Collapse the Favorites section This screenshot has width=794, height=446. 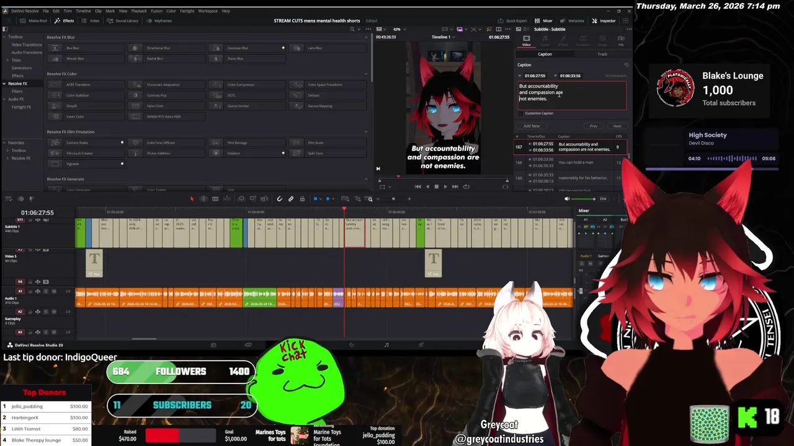click(4, 142)
